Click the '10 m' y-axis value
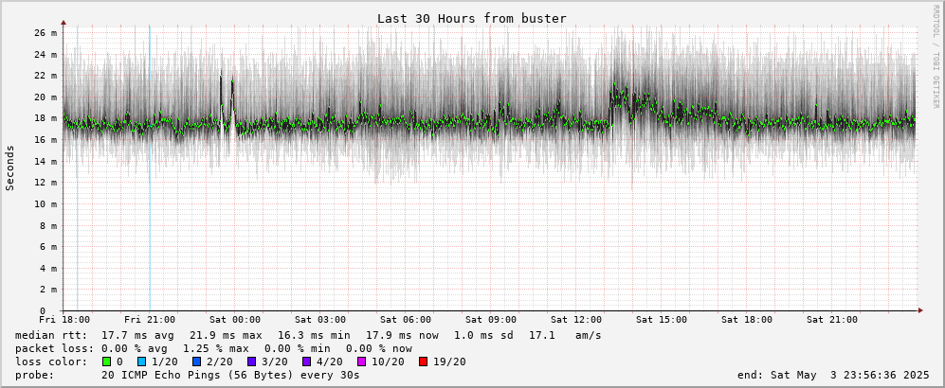The image size is (945, 388). tap(45, 203)
